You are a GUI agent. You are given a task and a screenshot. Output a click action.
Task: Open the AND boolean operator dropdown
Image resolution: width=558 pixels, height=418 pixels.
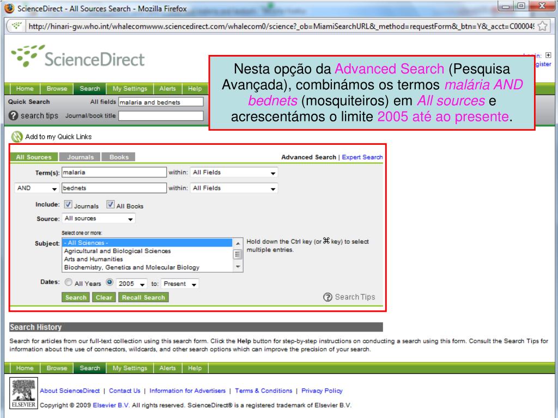(x=37, y=188)
